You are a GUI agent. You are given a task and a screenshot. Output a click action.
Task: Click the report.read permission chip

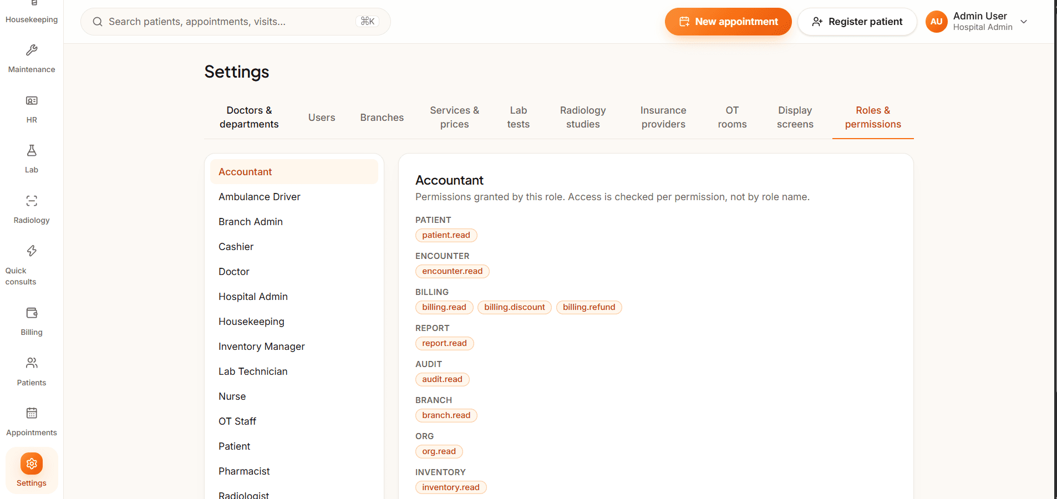click(x=444, y=343)
